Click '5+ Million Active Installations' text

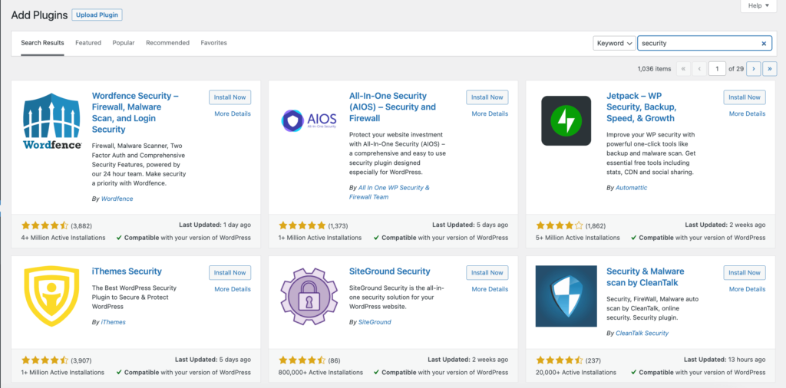click(578, 237)
